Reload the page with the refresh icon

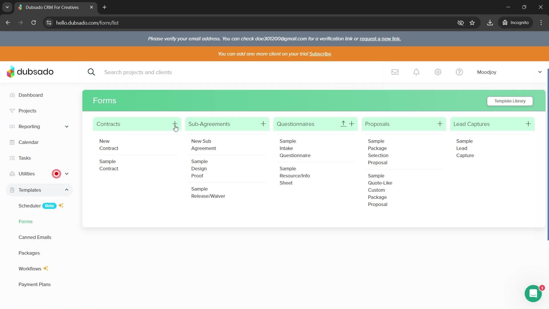(x=33, y=23)
